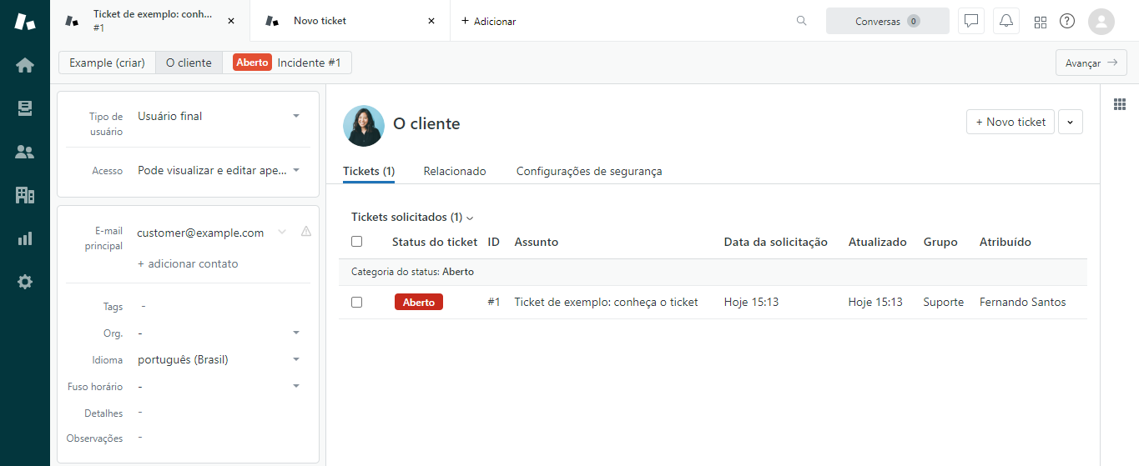Image resolution: width=1139 pixels, height=466 pixels.
Task: Sort by 'ID' column header
Action: (494, 242)
